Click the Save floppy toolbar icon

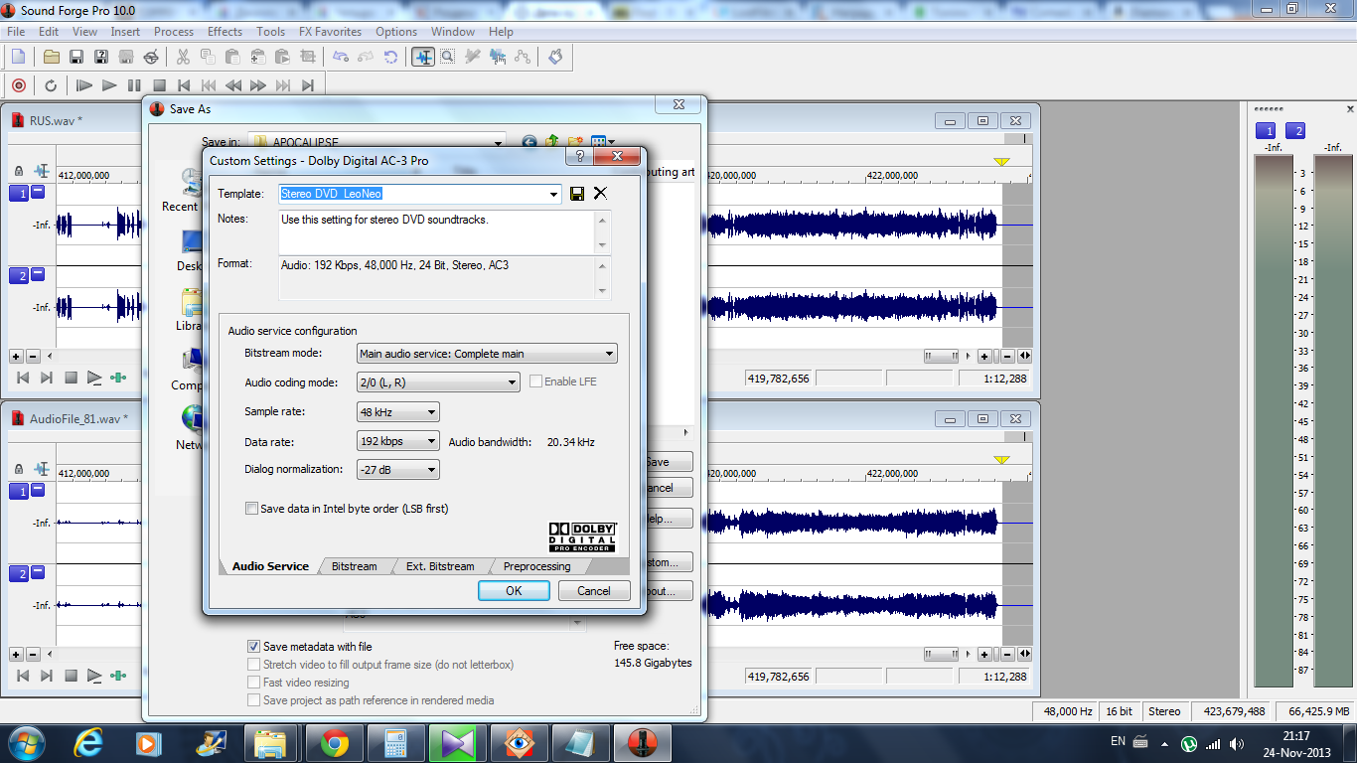pyautogui.click(x=76, y=57)
